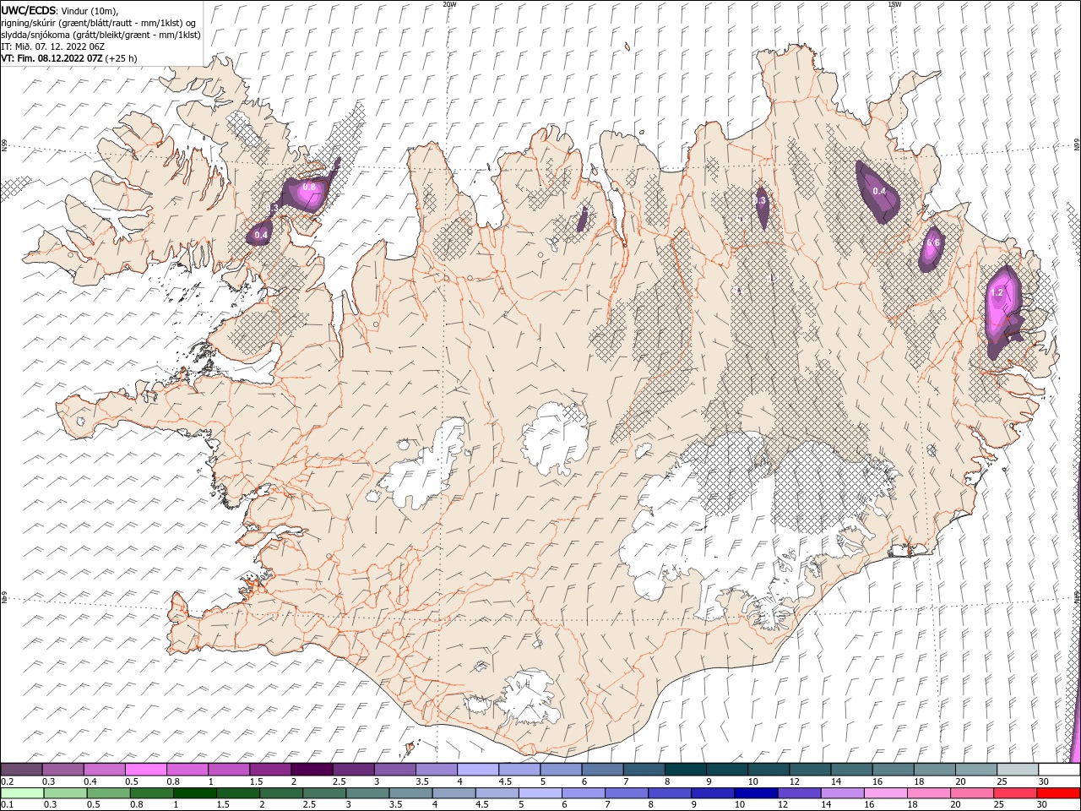This screenshot has width=1081, height=811.
Task: Click the '0.8' snowfall label in the Westfjords
Action: (x=309, y=187)
